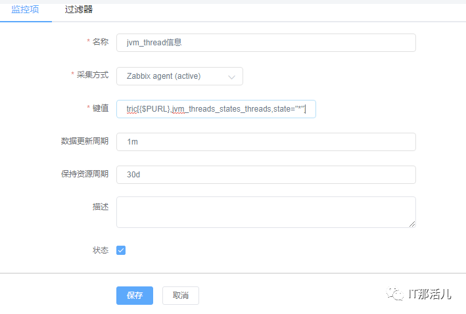The image size is (466, 314).
Task: Place cursor in the 键值 key field
Action: pyautogui.click(x=216, y=109)
